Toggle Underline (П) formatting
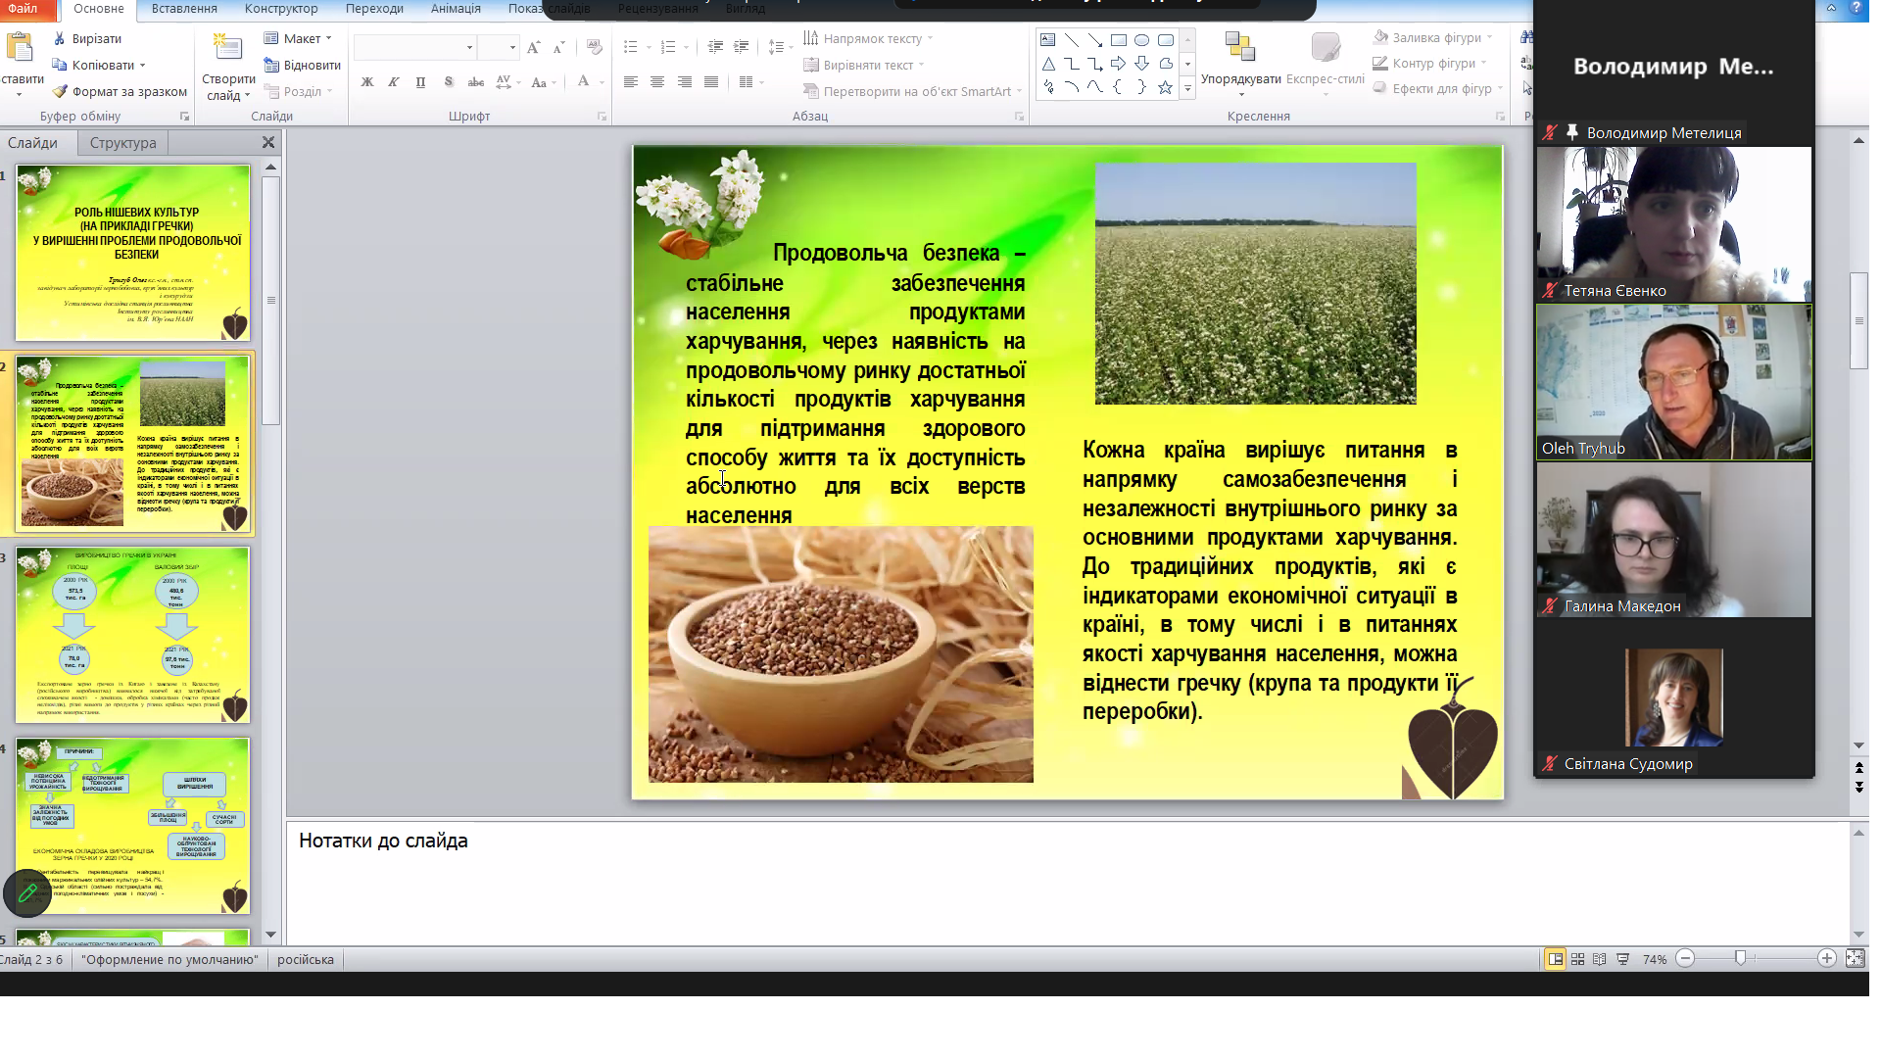1881x1058 pixels. (x=421, y=82)
